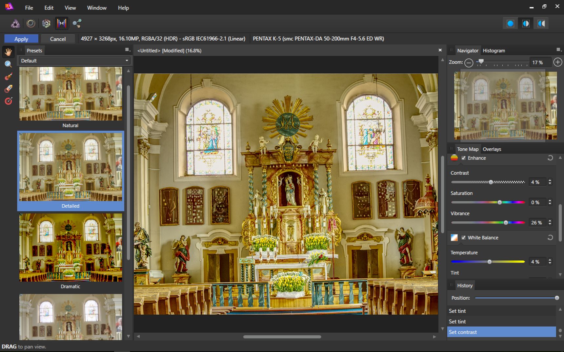Click the Presets panel vertical scrollbar
Viewport: 564px width, 352px height.
tap(129, 173)
